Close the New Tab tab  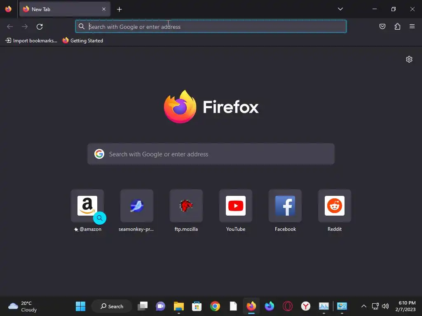[x=104, y=9]
